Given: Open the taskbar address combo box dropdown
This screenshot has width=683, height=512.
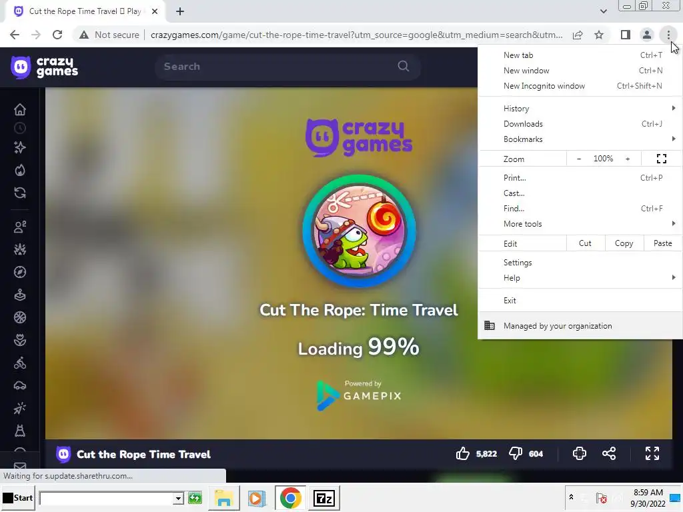Looking at the screenshot, I should point(177,498).
